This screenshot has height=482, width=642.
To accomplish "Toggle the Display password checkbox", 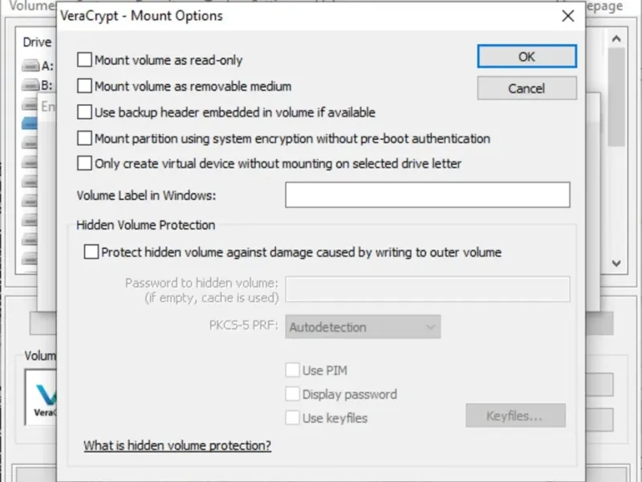I will pos(293,394).
